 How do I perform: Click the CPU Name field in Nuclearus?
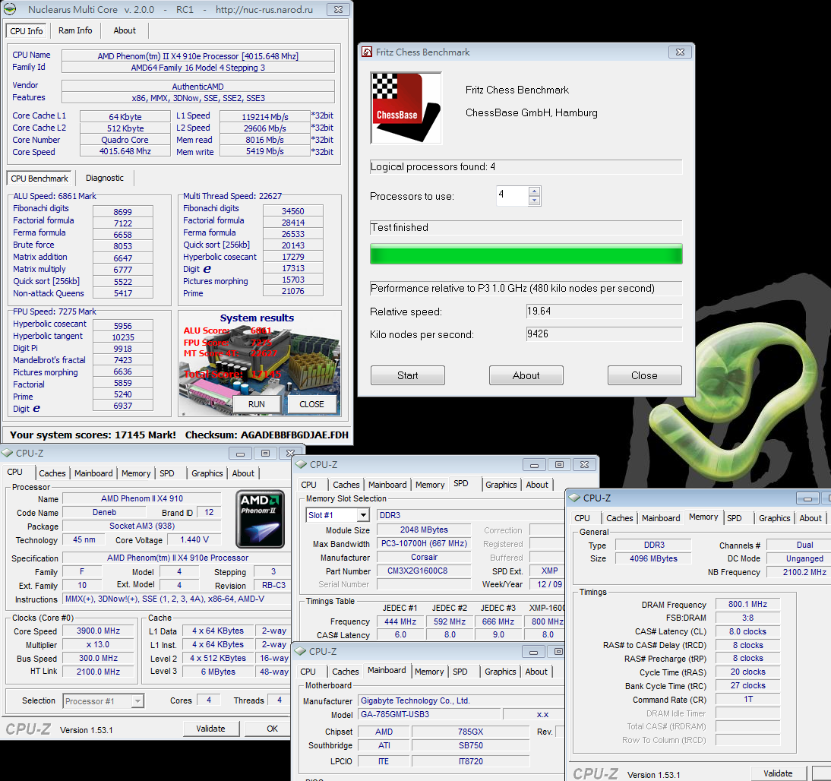[198, 55]
